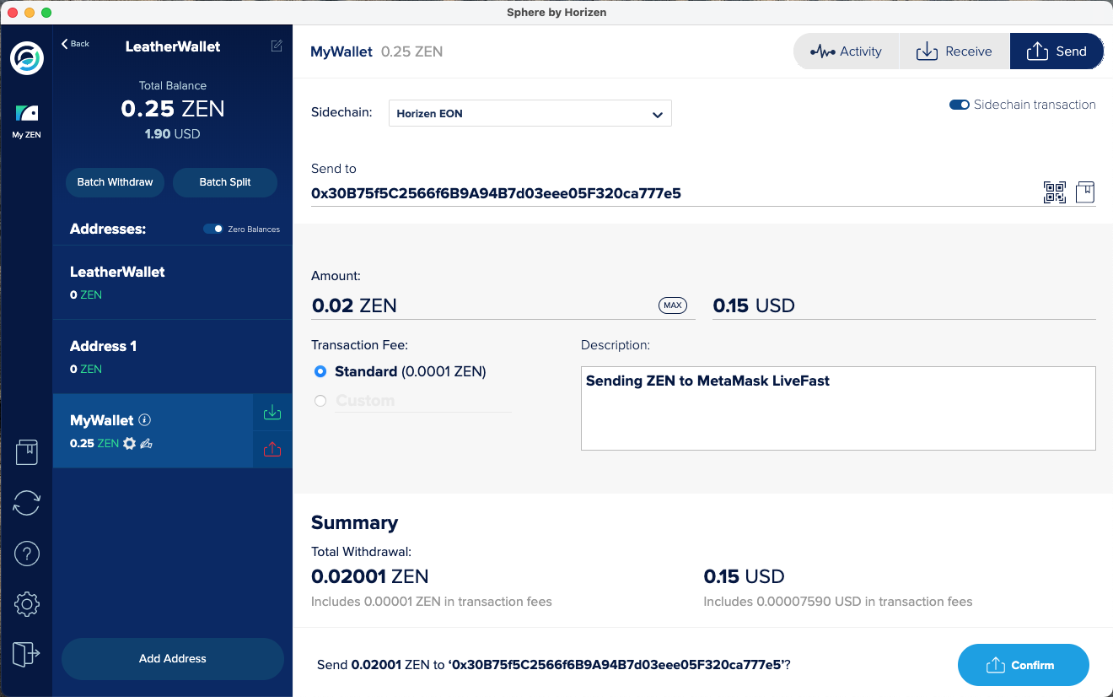Edit the LeatherWallet name pencil icon
Viewport: 1113px width, 697px height.
pos(277,46)
